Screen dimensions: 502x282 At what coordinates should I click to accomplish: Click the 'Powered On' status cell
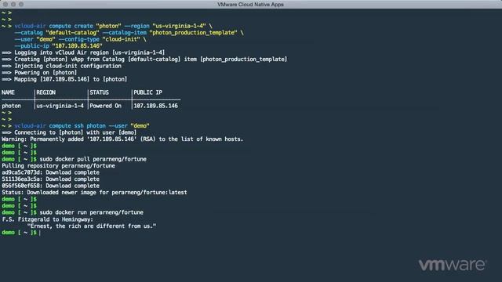pyautogui.click(x=105, y=106)
